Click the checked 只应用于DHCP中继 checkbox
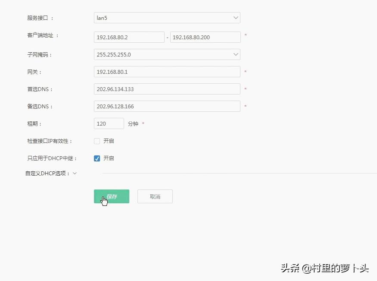 point(97,158)
